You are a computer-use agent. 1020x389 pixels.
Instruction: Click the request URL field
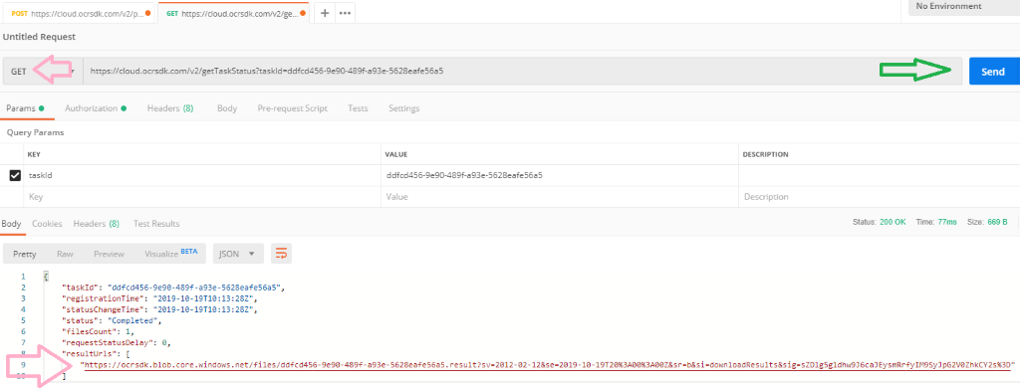point(522,72)
